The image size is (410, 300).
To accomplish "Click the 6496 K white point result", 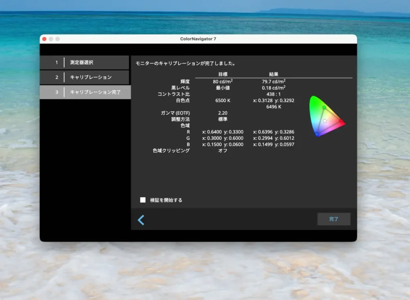I will pos(274,107).
